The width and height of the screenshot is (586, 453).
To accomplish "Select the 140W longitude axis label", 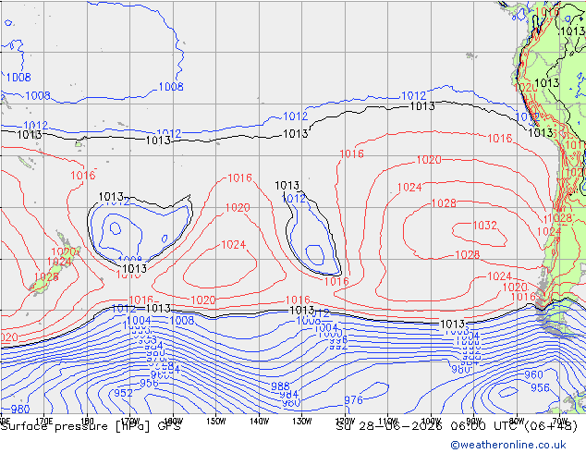I will coord(259,422).
